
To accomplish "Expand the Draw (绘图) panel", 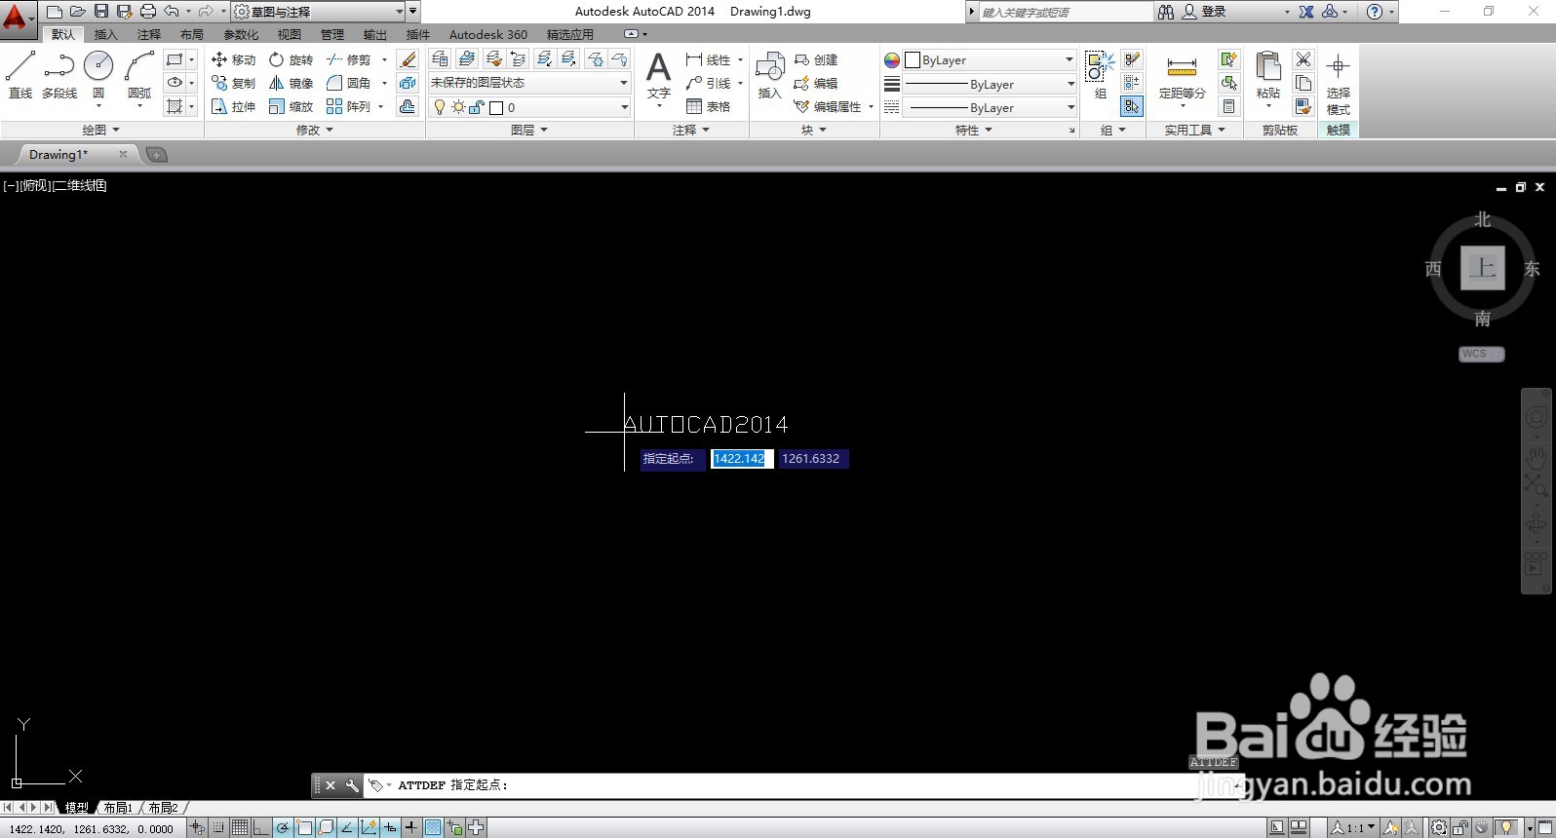I will [101, 130].
